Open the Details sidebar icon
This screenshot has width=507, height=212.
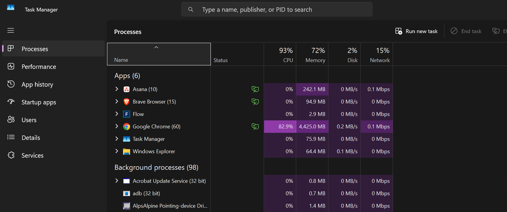coord(11,137)
